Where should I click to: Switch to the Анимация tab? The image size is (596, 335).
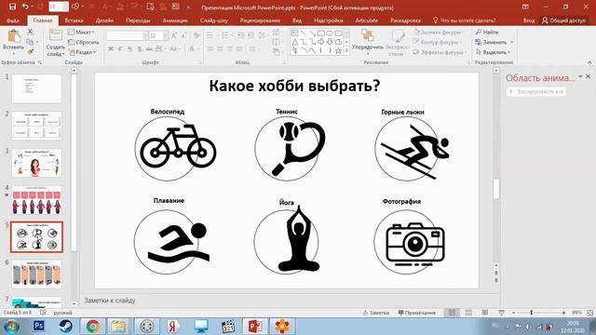[175, 20]
